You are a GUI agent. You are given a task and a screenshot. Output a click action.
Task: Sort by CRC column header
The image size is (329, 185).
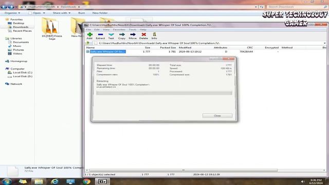pyautogui.click(x=250, y=48)
